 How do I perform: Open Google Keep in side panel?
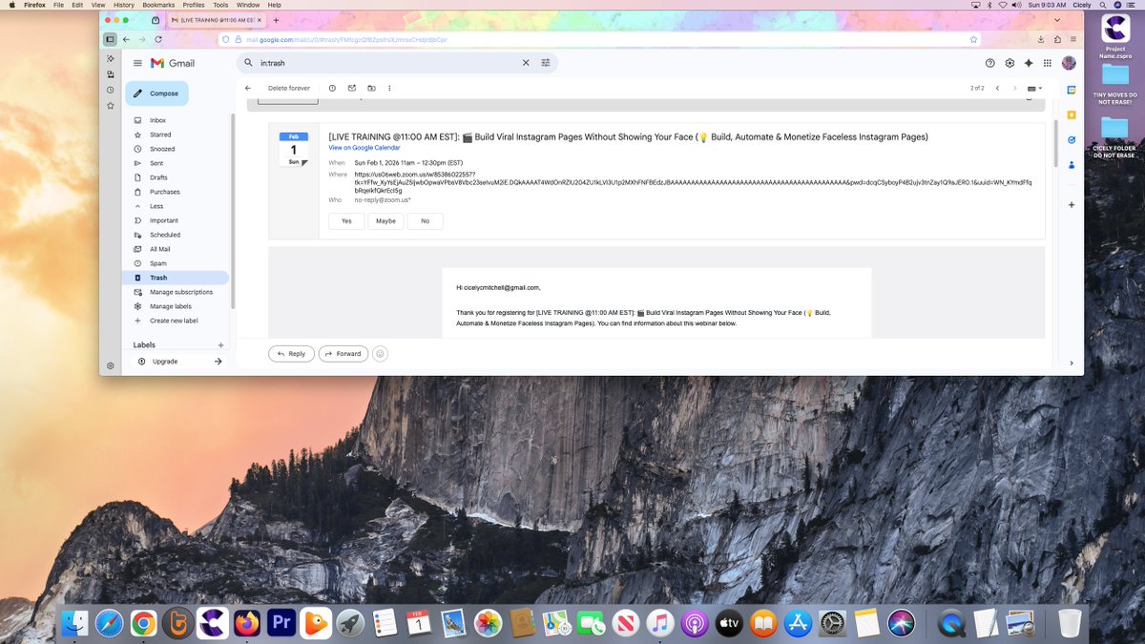point(1072,114)
